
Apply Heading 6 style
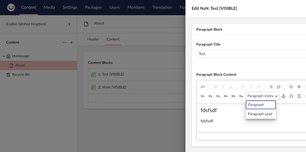pos(241,96)
